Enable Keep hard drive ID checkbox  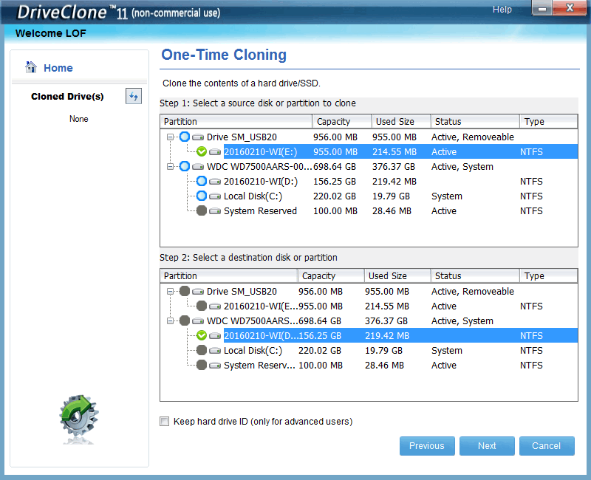click(x=164, y=421)
